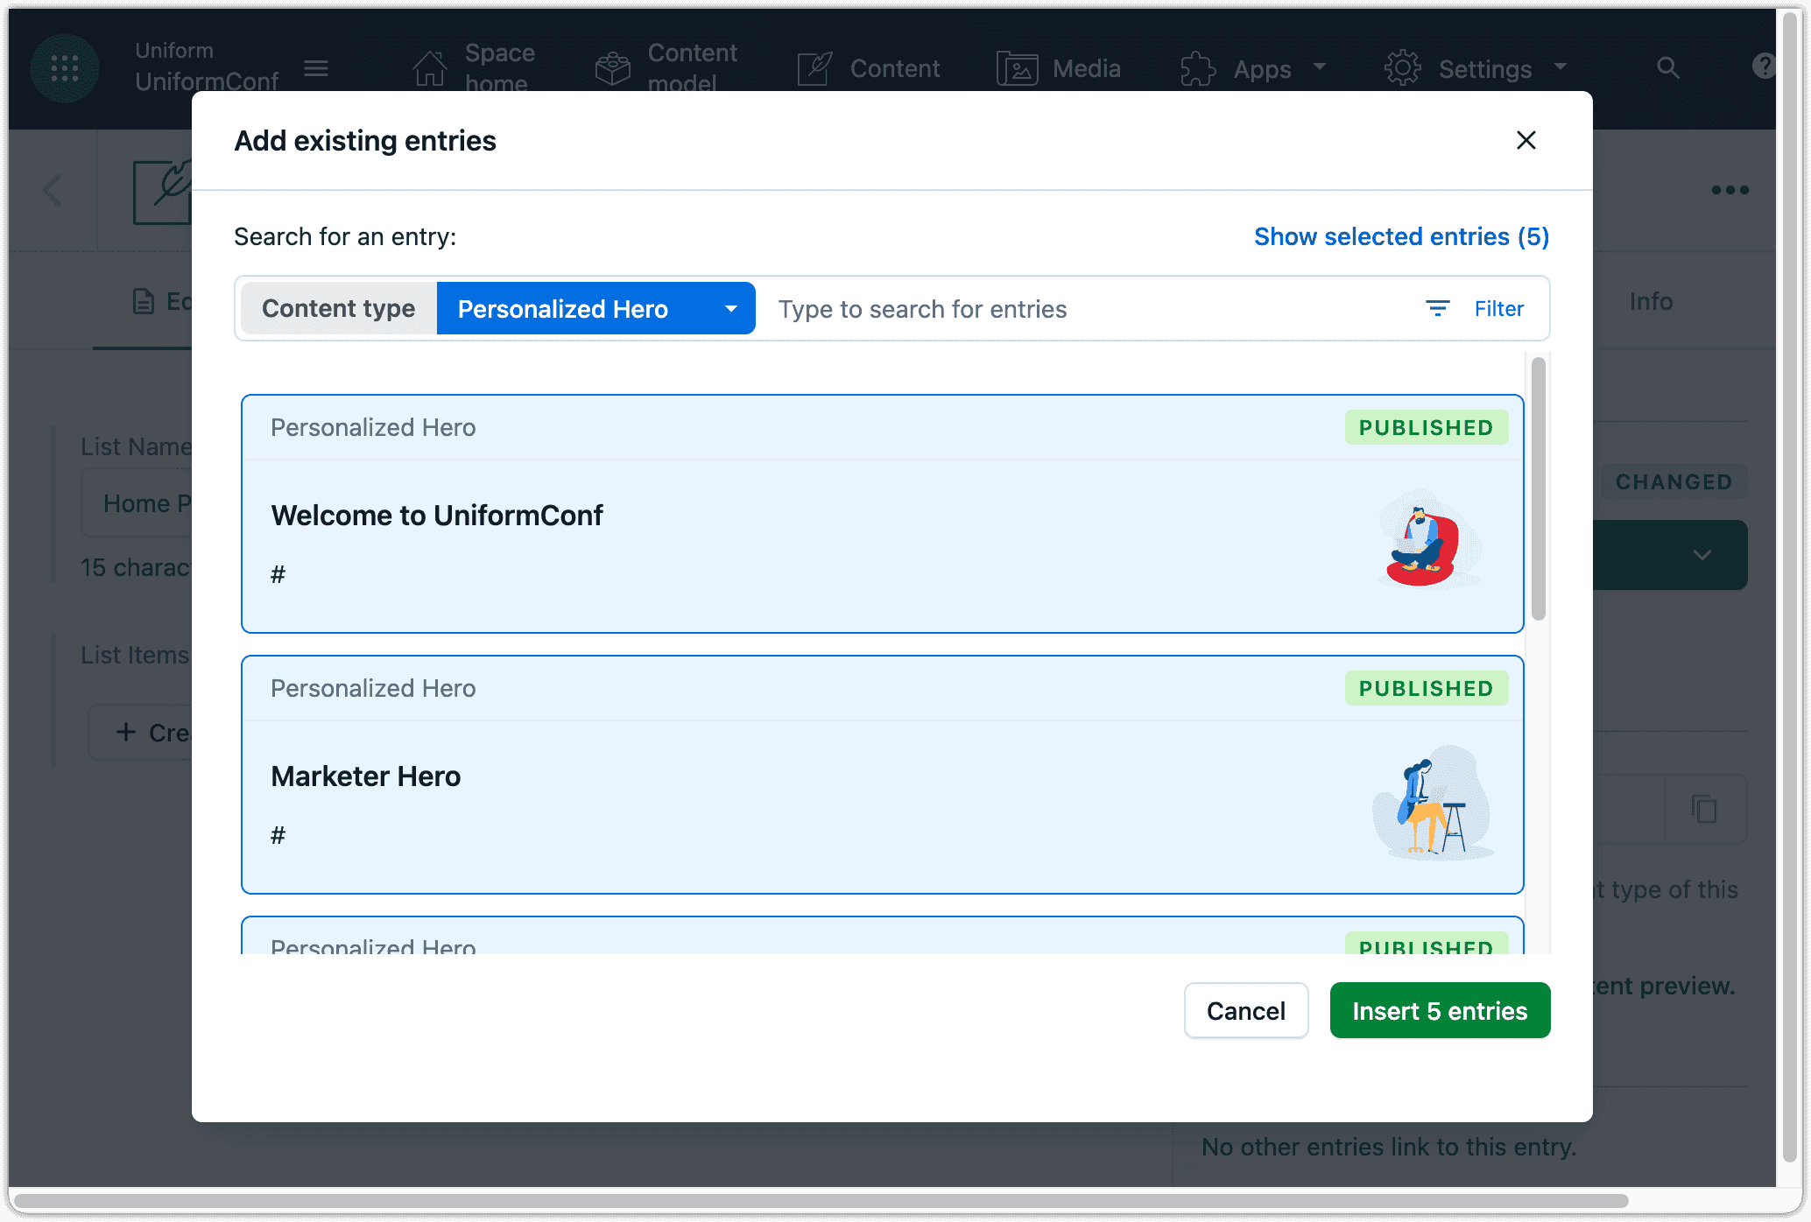The width and height of the screenshot is (1811, 1222).
Task: Click the entry list vertical scrollbar
Action: (x=1538, y=488)
